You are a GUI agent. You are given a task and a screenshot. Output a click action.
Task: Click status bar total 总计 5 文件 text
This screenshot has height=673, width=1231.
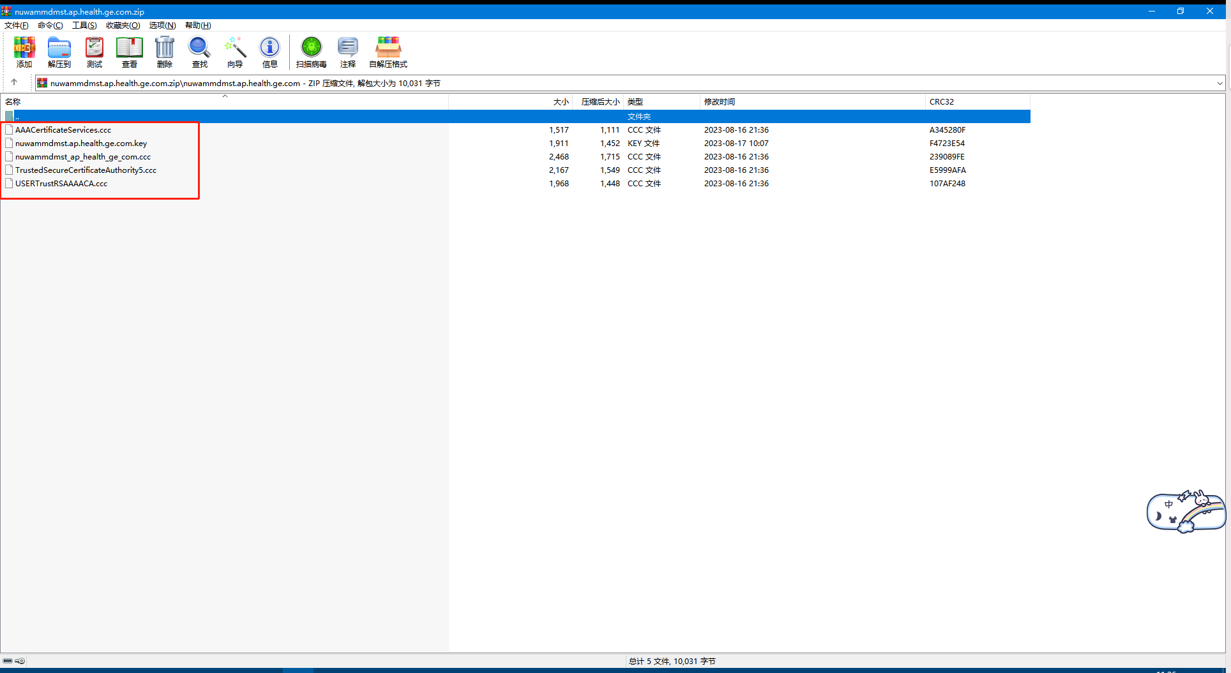pos(672,661)
